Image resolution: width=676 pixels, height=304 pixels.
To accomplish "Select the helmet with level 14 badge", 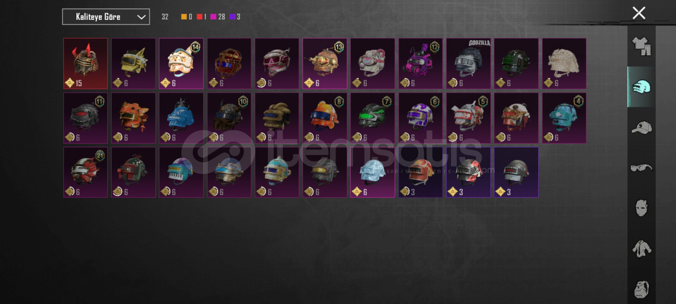I will [x=181, y=64].
